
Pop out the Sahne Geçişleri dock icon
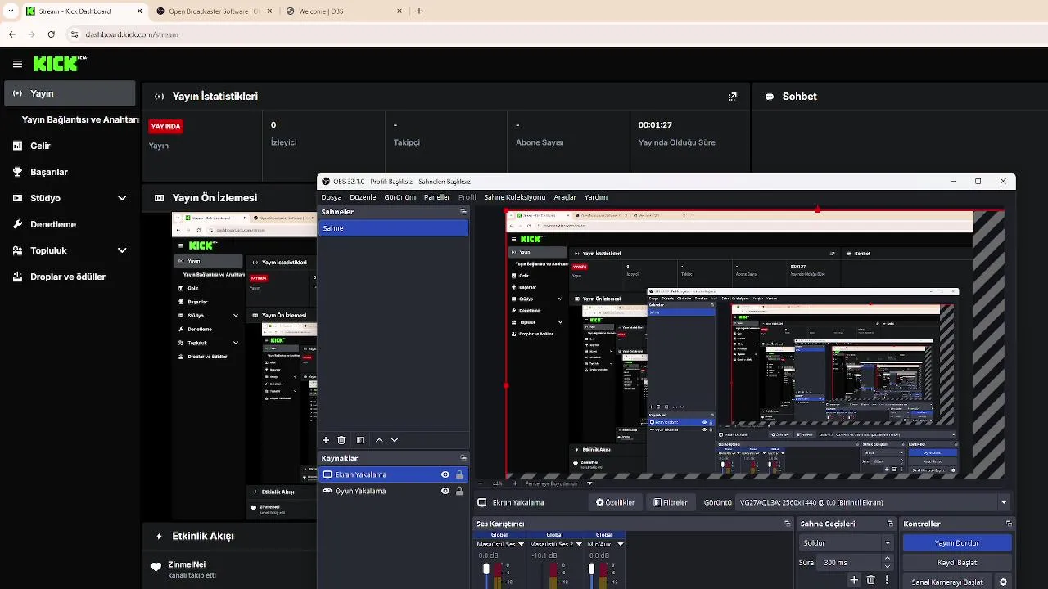890,524
